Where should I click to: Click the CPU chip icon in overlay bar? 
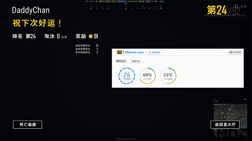click(100, 2)
